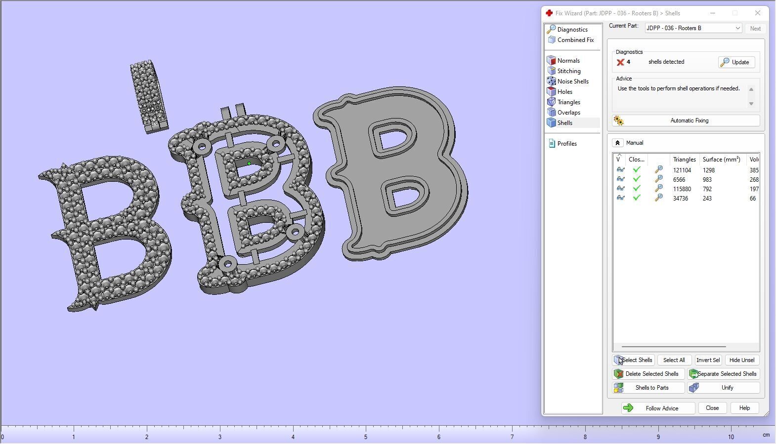
Task: Click the Select All button
Action: coord(674,360)
